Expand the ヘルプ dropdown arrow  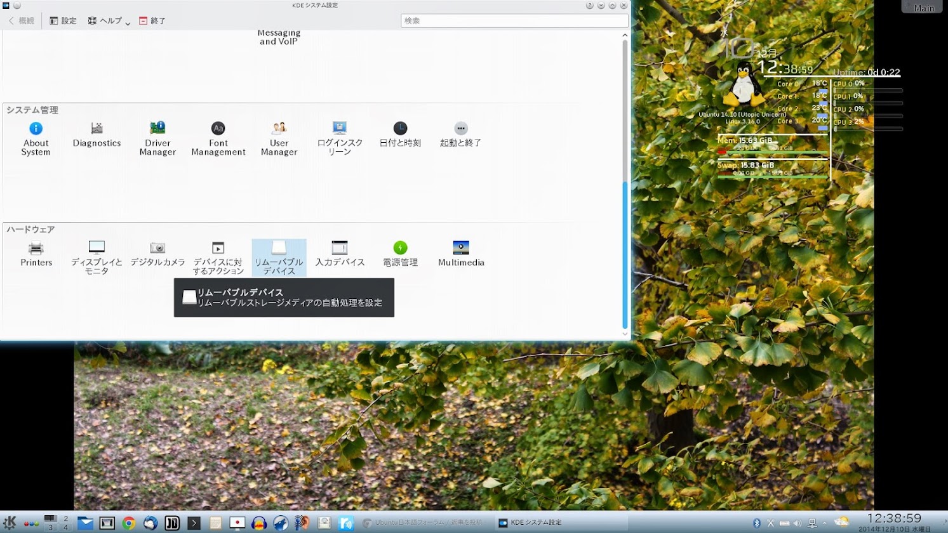pyautogui.click(x=128, y=23)
